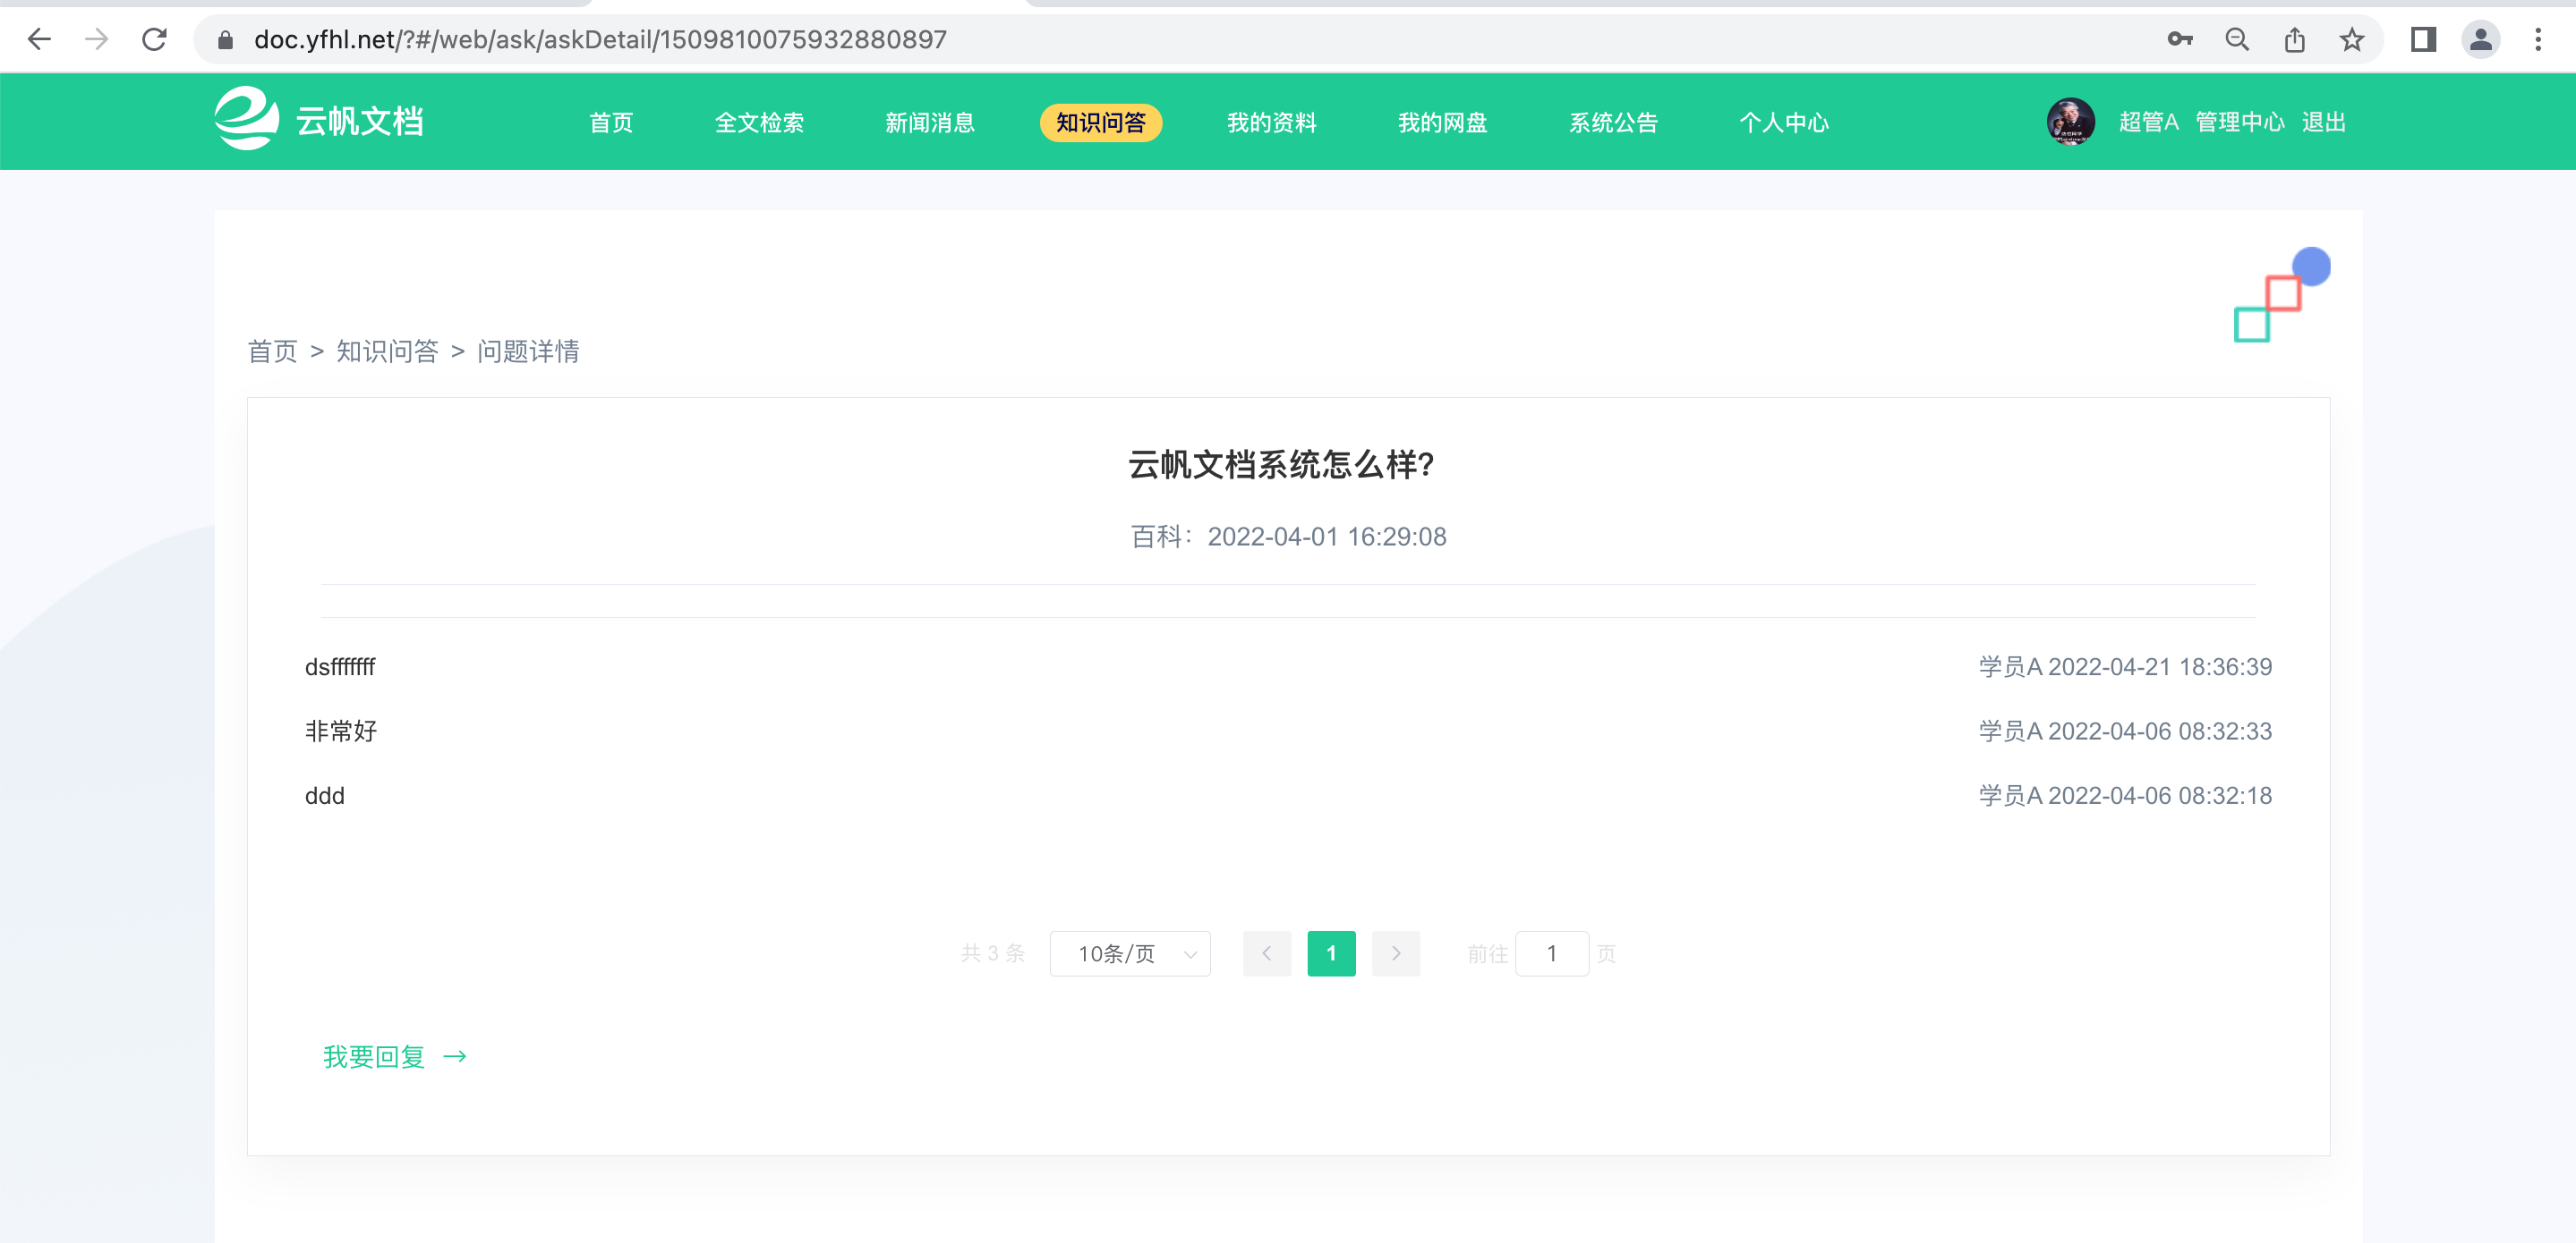The image size is (2576, 1243).
Task: Click the browser address bar URL
Action: coord(600,39)
